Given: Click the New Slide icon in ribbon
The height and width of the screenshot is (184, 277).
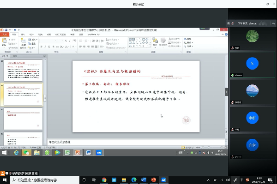Looking at the screenshot, I should [24, 43].
